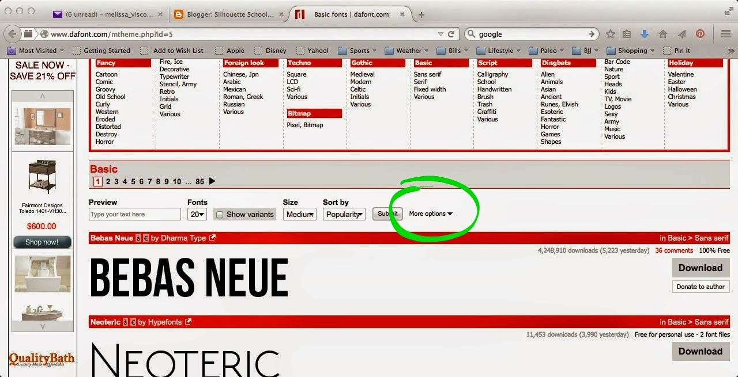Open the 36 comments link
The width and height of the screenshot is (738, 377).
coord(674,250)
